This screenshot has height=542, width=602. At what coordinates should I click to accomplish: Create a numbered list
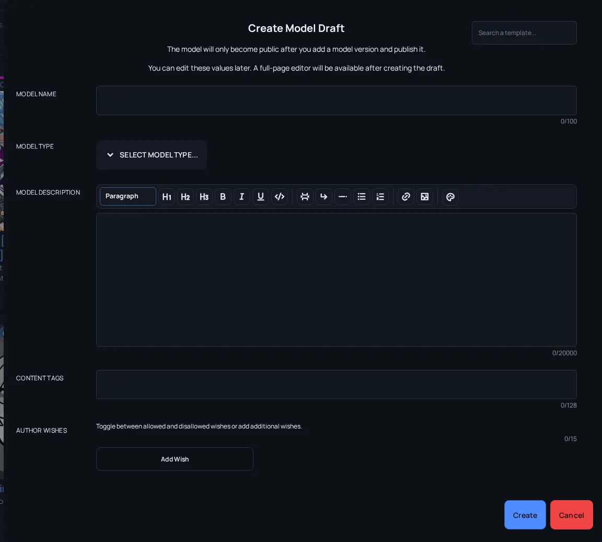coord(380,197)
